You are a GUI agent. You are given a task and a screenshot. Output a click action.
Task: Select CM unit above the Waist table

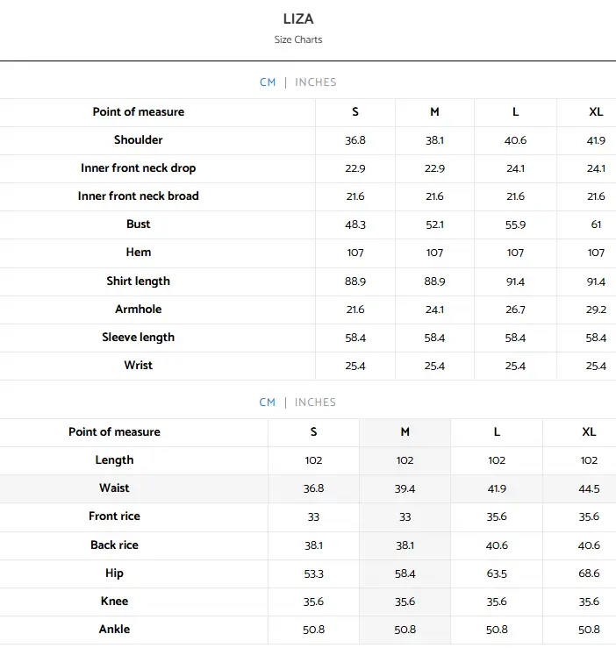[268, 402]
